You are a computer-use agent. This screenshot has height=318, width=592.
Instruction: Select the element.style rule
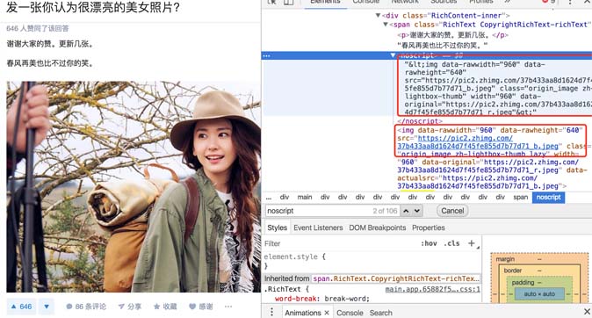pyautogui.click(x=294, y=257)
